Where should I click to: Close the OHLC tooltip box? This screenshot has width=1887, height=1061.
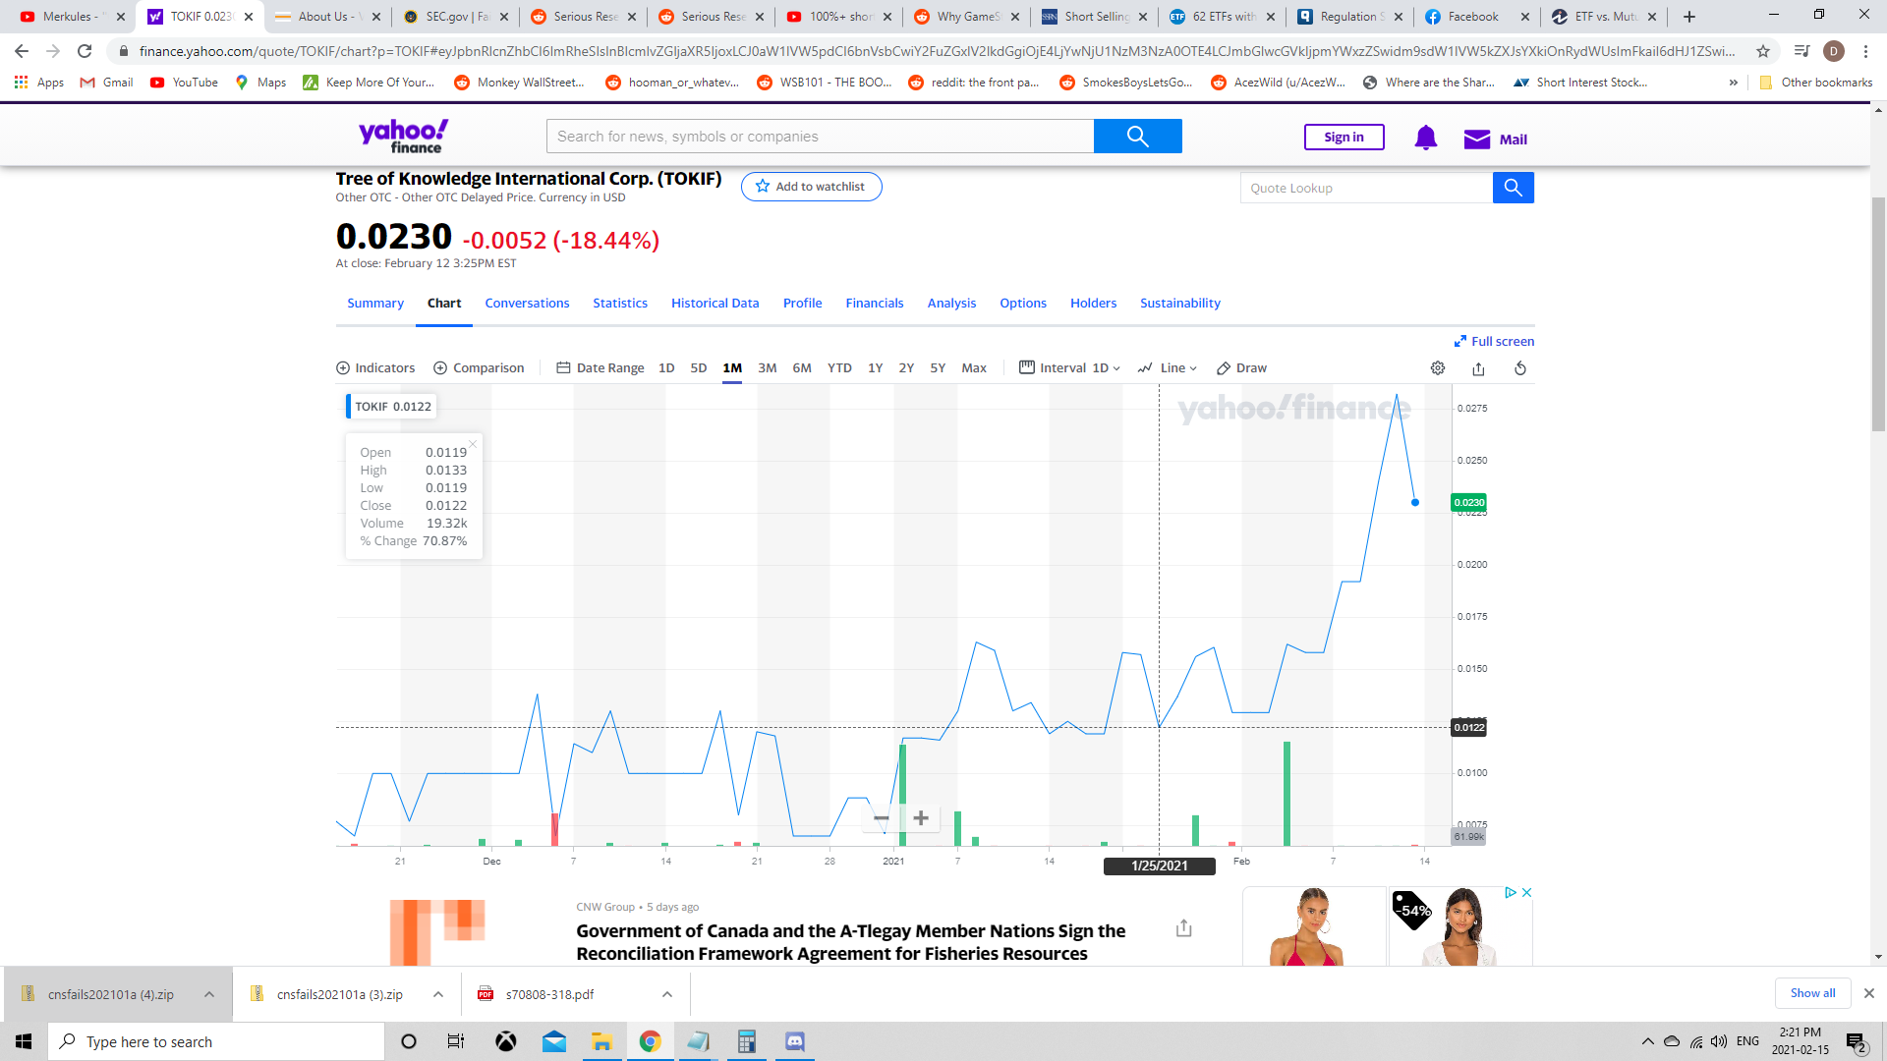(473, 444)
